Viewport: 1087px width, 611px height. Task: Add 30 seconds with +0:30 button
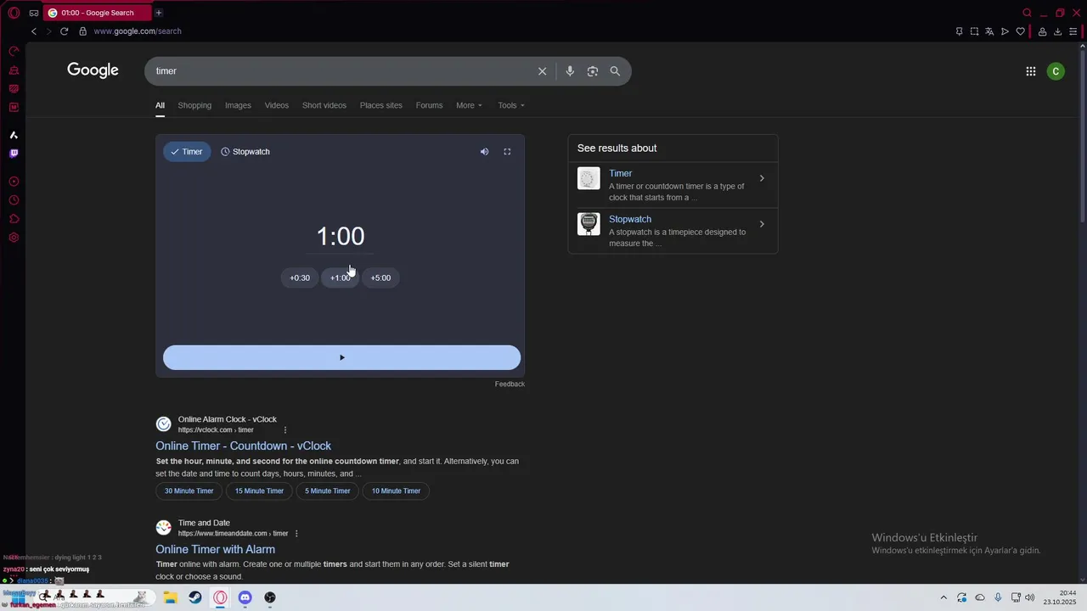point(300,278)
